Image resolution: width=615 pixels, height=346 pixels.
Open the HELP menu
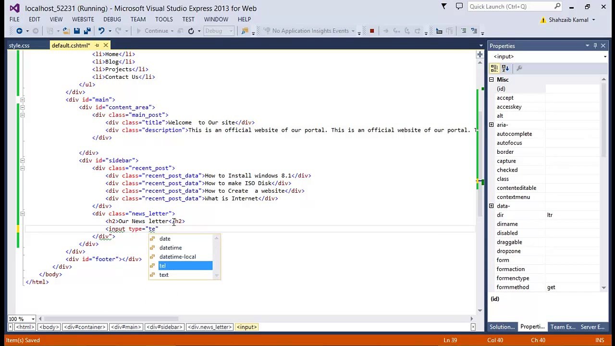pyautogui.click(x=244, y=19)
